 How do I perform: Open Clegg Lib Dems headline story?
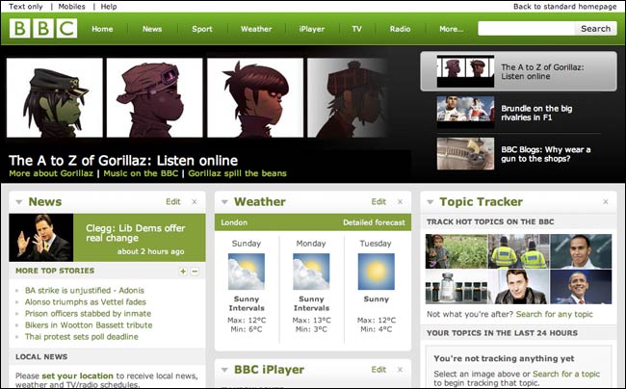click(136, 233)
